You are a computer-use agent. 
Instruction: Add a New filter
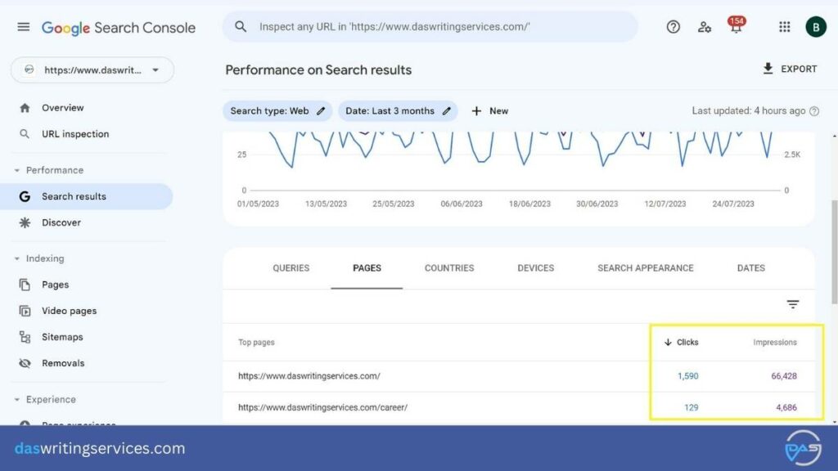[489, 111]
